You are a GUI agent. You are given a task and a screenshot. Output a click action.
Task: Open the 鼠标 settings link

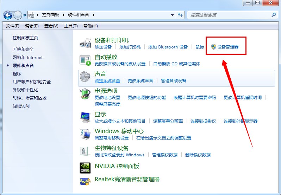199,47
